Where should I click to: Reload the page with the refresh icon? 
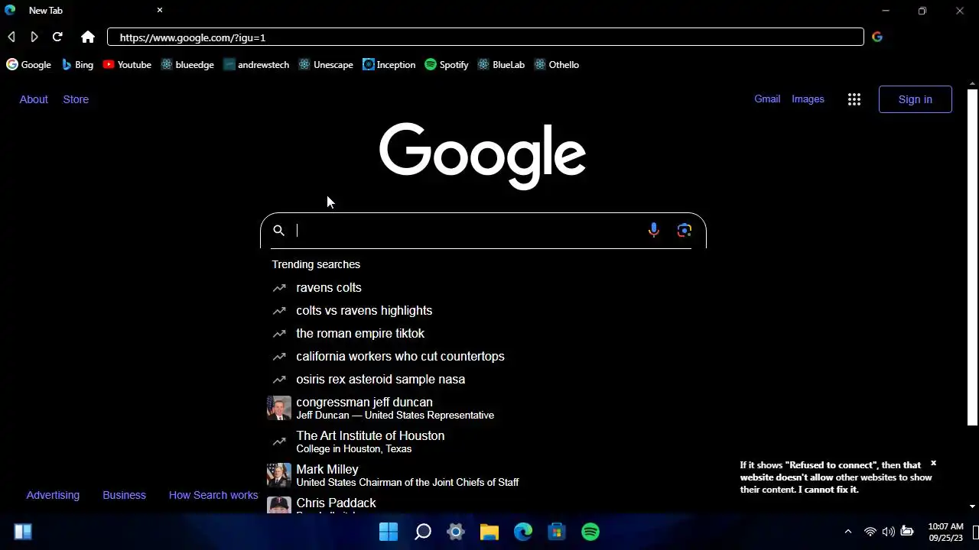[57, 37]
